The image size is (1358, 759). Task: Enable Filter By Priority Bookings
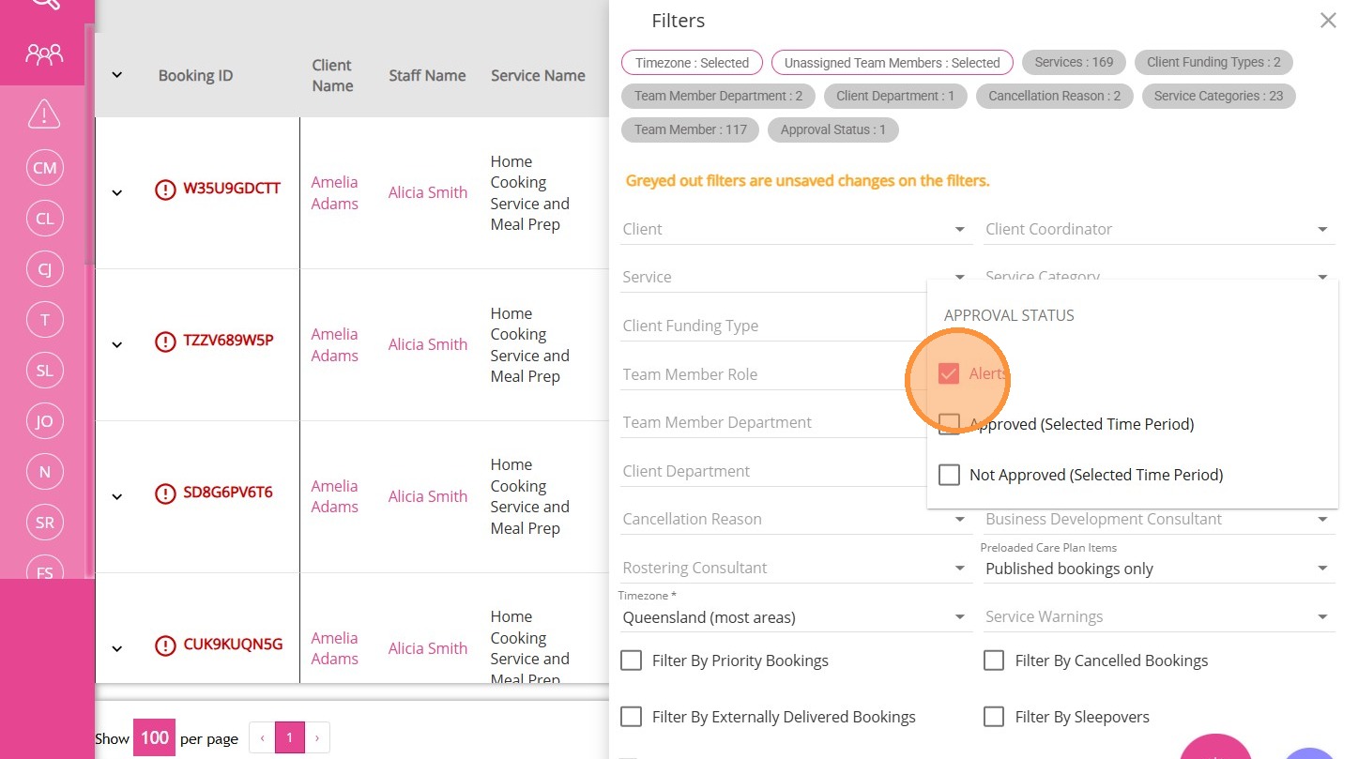pyautogui.click(x=632, y=660)
